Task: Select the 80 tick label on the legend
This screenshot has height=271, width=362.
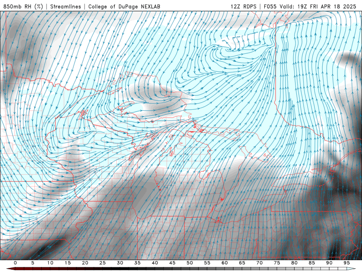Action: [295, 263]
